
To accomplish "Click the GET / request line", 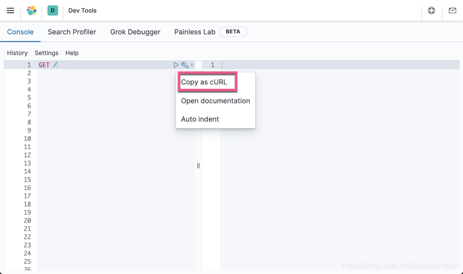I will tap(47, 65).
